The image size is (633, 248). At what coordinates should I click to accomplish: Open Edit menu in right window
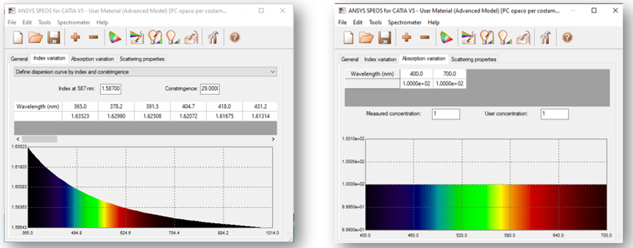(x=358, y=22)
